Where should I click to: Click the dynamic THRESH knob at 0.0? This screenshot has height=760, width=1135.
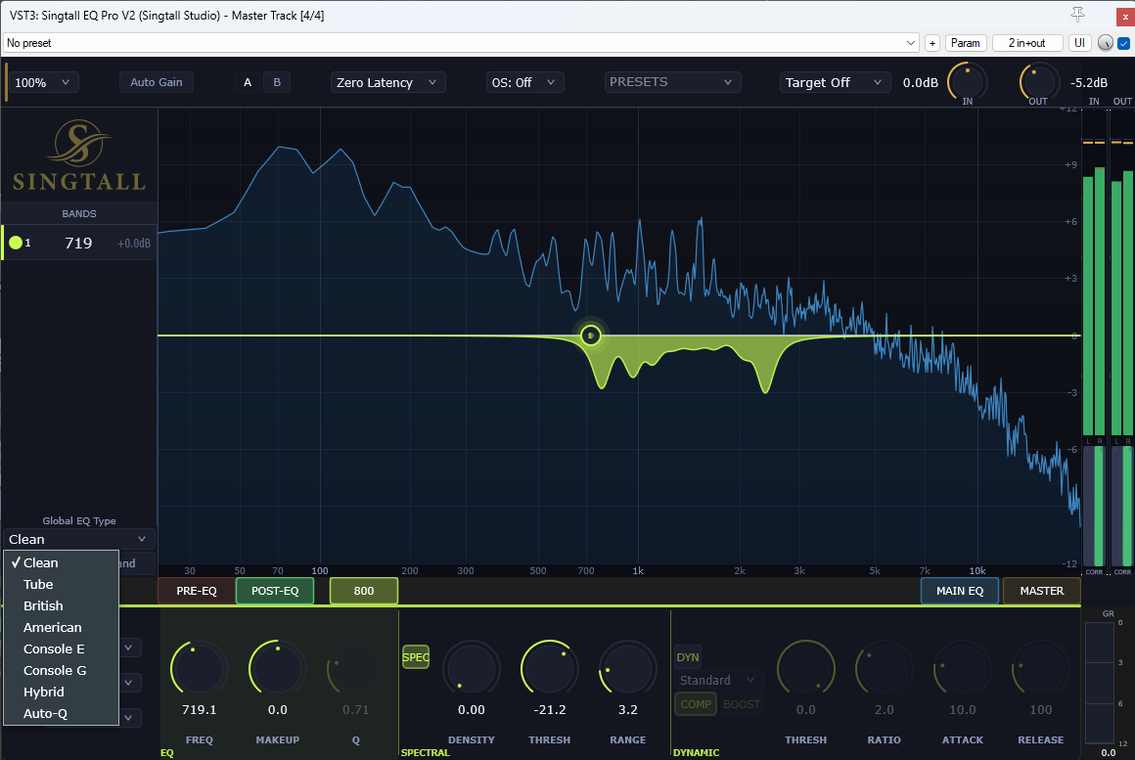(x=805, y=668)
